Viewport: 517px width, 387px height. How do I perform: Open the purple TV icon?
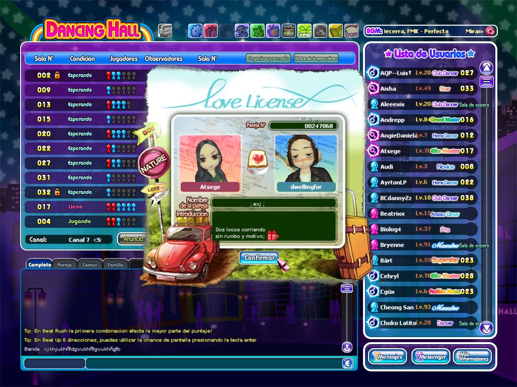point(273,31)
